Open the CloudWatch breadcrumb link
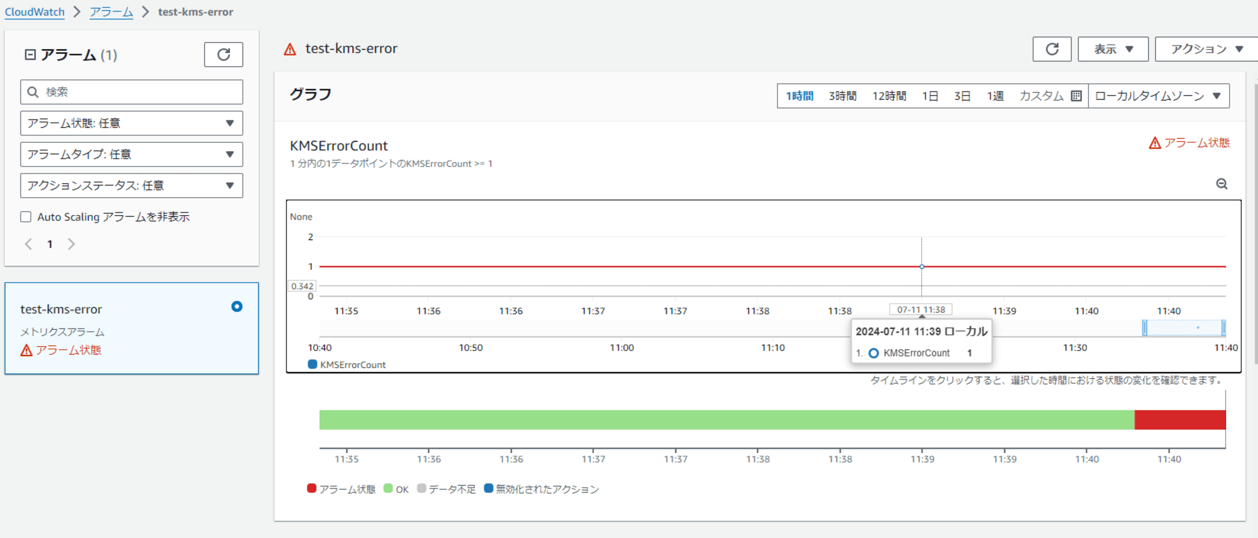 coord(35,12)
